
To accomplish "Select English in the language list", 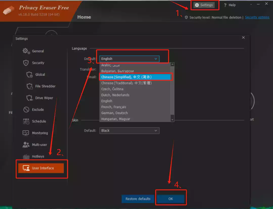I will click(x=135, y=101).
